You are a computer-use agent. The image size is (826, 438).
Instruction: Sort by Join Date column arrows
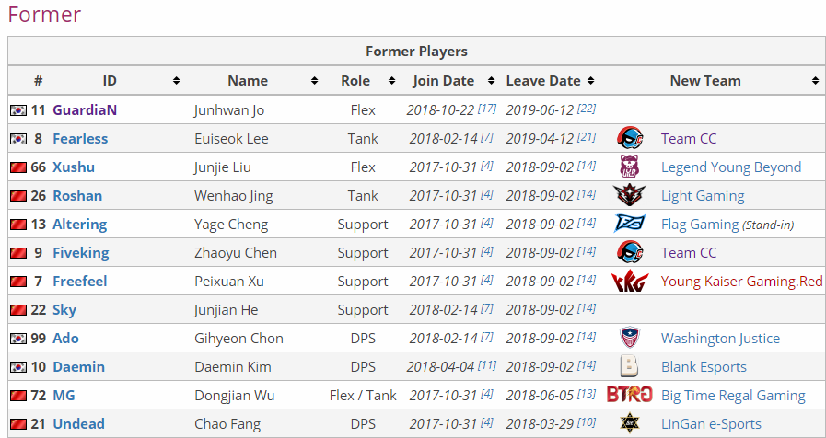tap(492, 81)
